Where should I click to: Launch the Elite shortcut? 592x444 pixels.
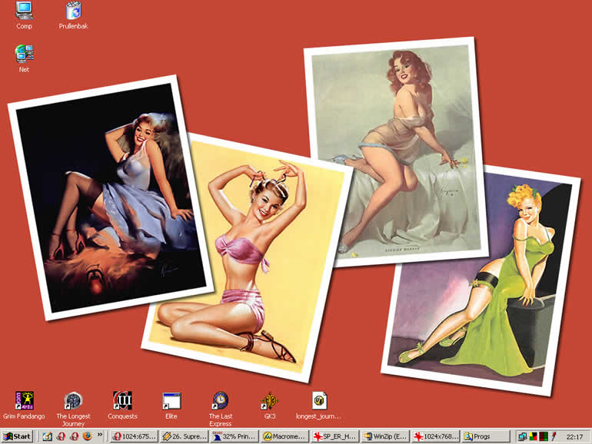point(171,400)
